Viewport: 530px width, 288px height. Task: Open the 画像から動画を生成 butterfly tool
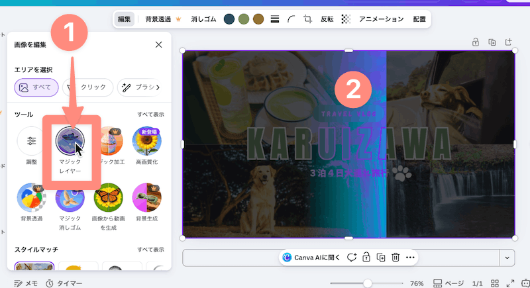[108, 207]
